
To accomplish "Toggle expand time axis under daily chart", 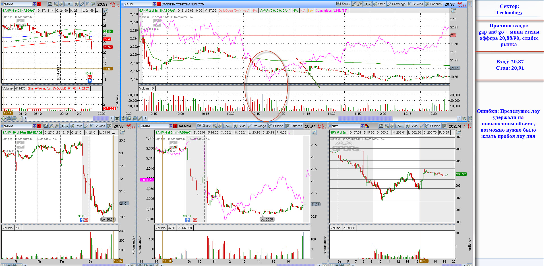I will 117,118.
